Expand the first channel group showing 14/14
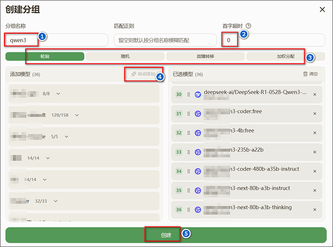This screenshot has width=333, height=247. (x=48, y=158)
